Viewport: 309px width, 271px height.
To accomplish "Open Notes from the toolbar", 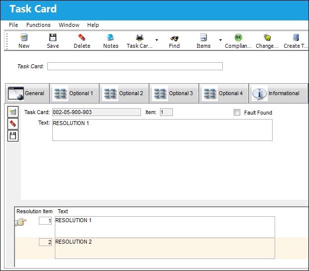I will click(111, 37).
